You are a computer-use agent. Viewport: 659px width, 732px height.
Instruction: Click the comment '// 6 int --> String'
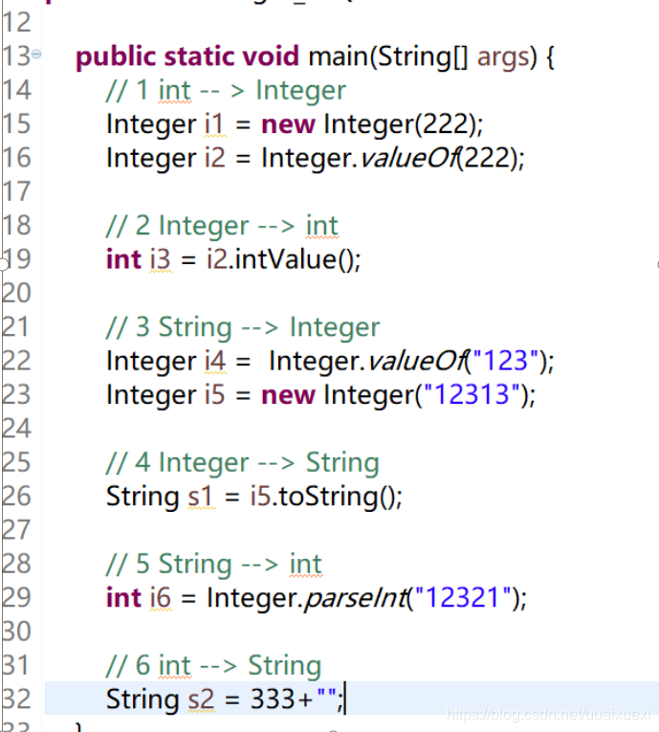point(213,665)
